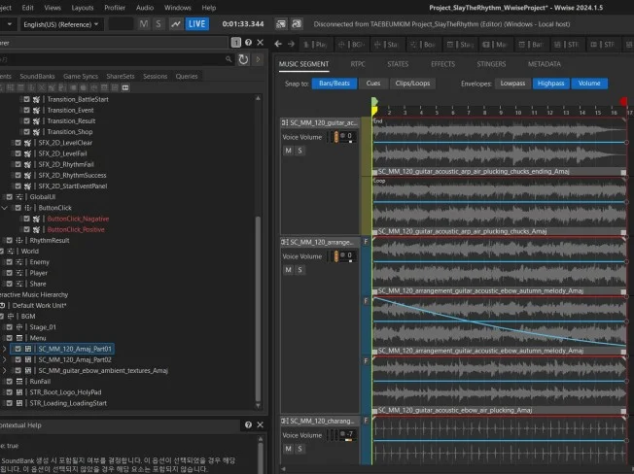
Task: Click the help question mark in explorer header
Action: (x=248, y=43)
